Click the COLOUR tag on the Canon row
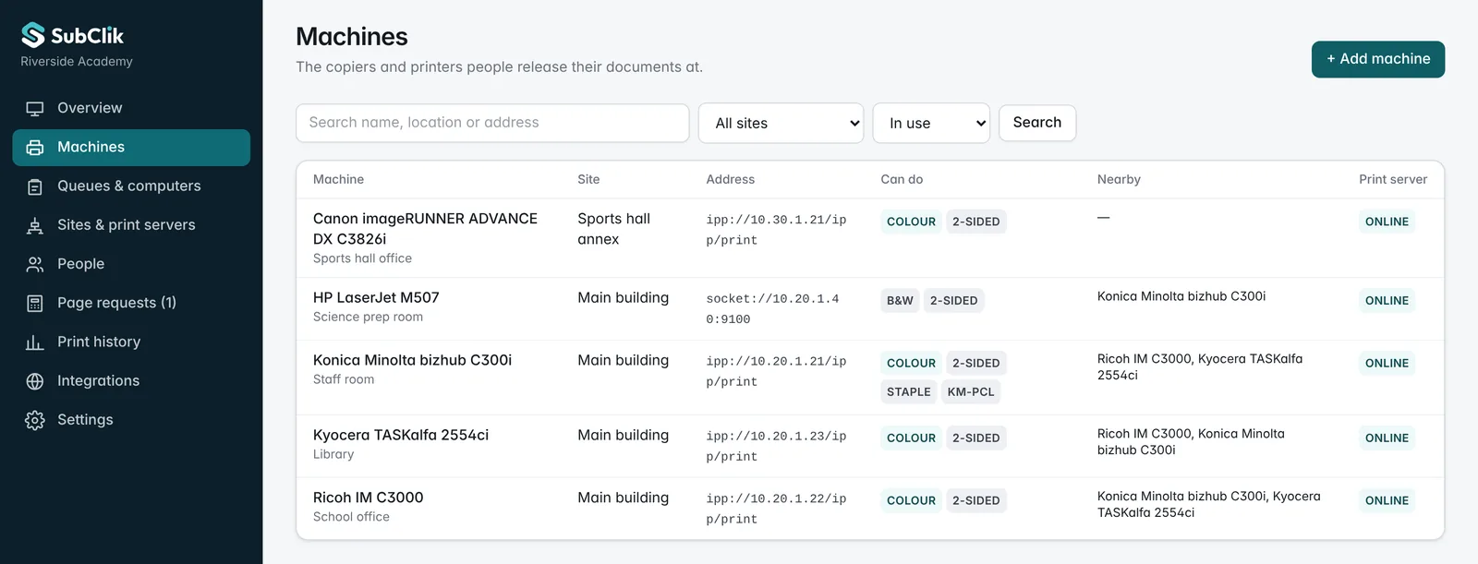1478x564 pixels. pyautogui.click(x=911, y=222)
